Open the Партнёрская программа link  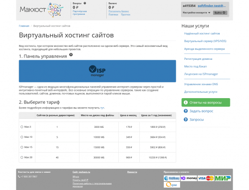(x=79, y=12)
